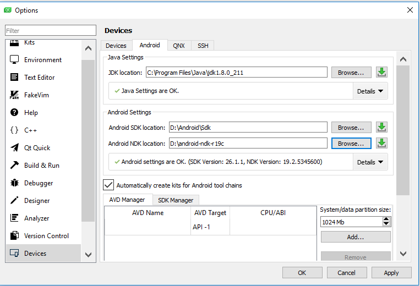This screenshot has width=420, height=286.
Task: Click the Qt Quick icon in sidebar
Action: pyautogui.click(x=15, y=148)
